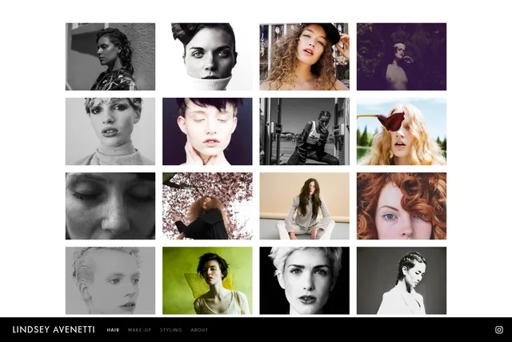The height and width of the screenshot is (342, 512).
Task: Open blonde woman with red petal over eye
Action: tap(402, 131)
